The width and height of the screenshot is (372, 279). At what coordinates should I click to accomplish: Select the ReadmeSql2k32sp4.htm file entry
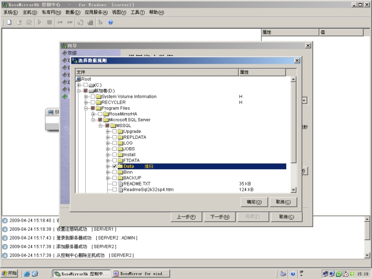coord(148,190)
